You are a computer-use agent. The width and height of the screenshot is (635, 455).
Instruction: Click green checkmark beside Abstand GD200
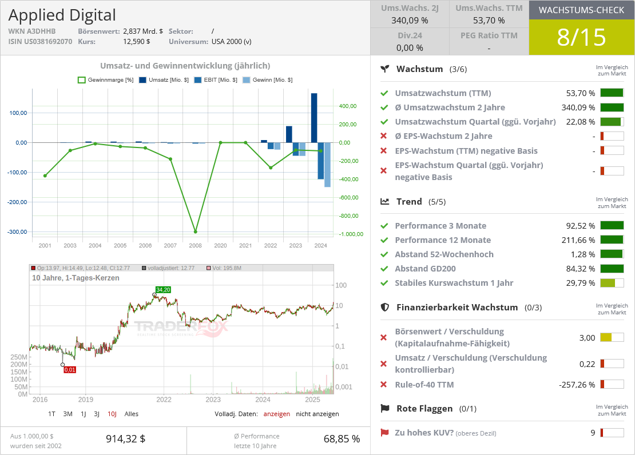tap(384, 269)
